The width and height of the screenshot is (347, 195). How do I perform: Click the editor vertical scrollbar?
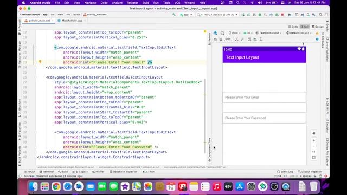pos(205,116)
